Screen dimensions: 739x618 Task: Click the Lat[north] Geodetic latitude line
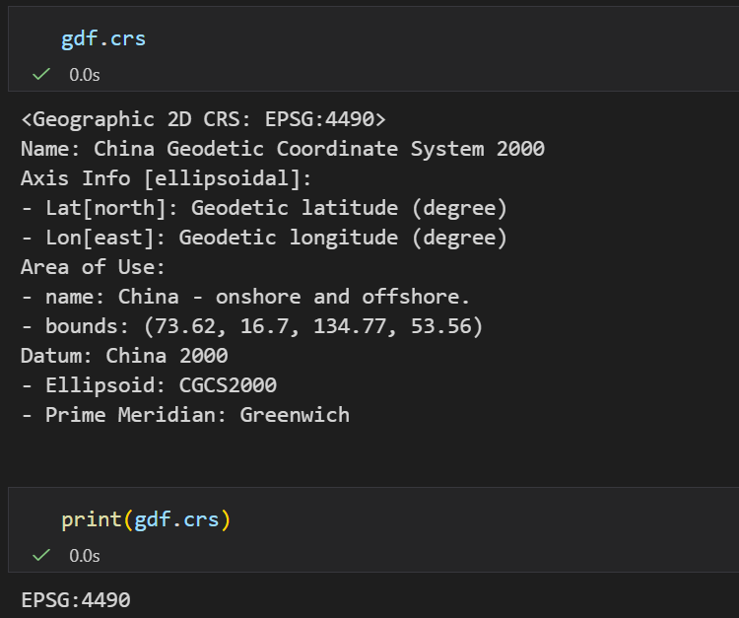pyautogui.click(x=264, y=208)
